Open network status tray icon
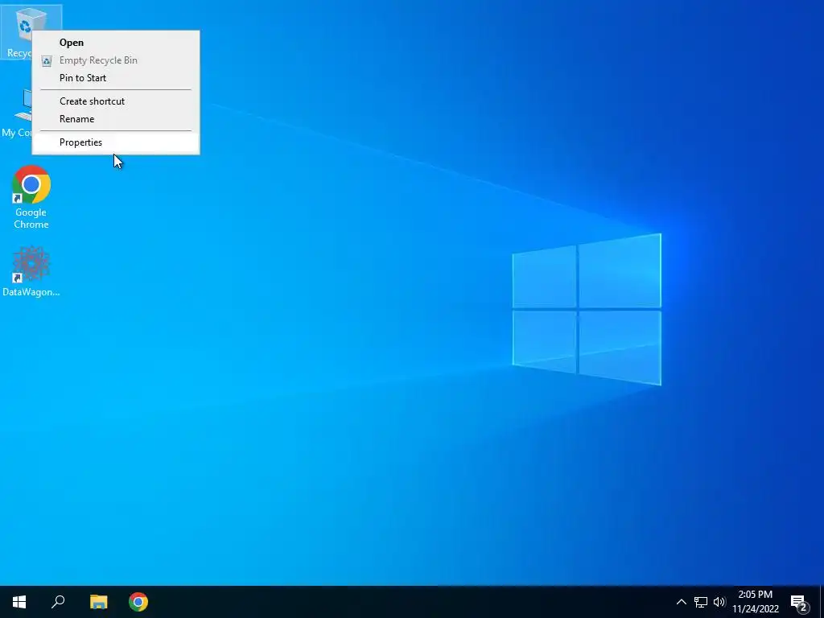The height and width of the screenshot is (618, 824). click(x=701, y=602)
